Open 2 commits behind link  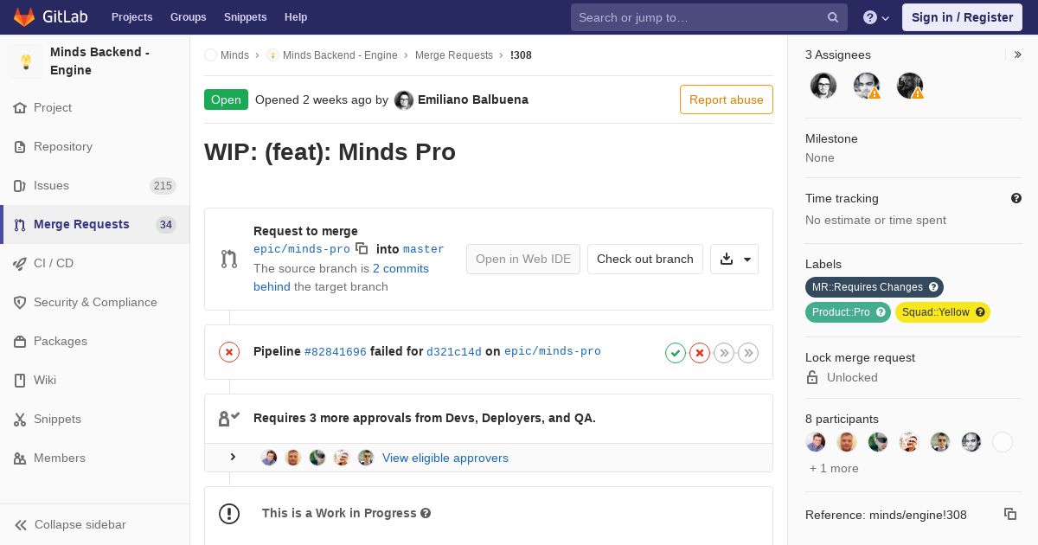coord(341,278)
